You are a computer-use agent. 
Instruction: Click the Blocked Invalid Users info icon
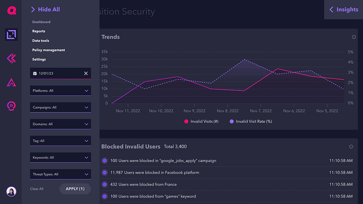(351, 147)
